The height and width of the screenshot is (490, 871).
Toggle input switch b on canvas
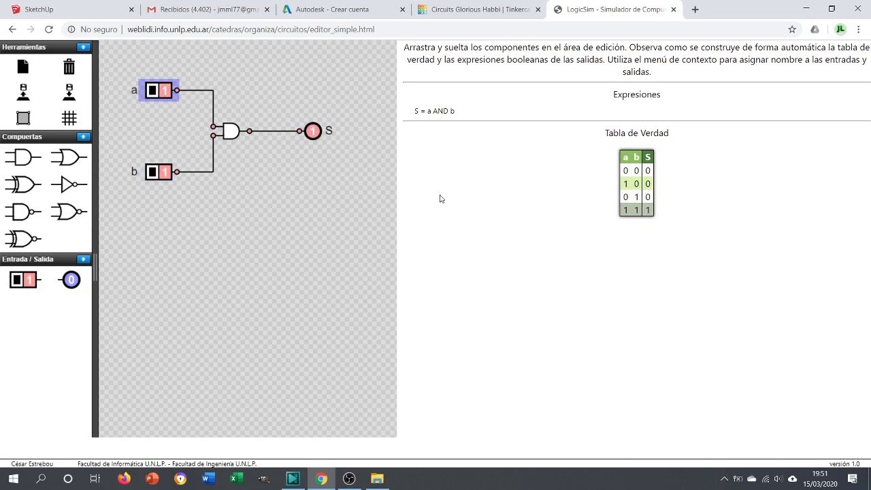pyautogui.click(x=159, y=171)
